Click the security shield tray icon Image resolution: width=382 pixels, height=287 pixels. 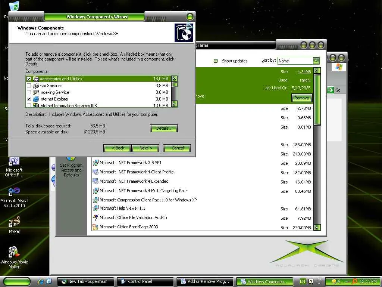[x=334, y=282]
